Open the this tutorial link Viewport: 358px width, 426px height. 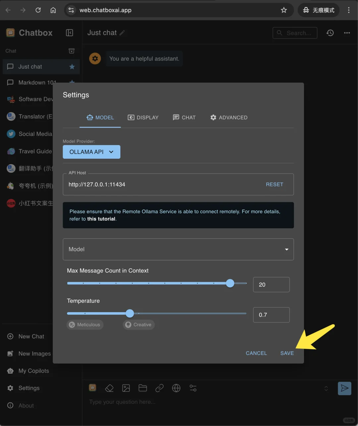[x=101, y=219]
